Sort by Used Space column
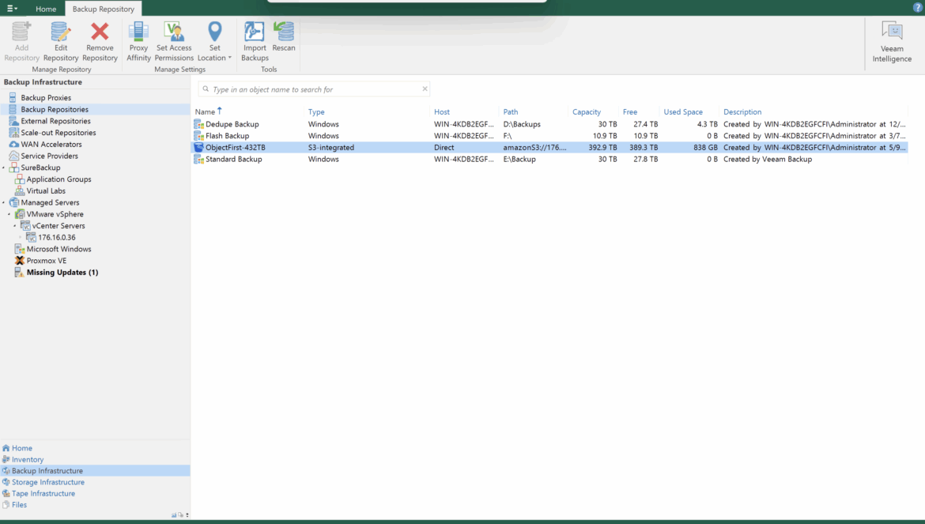This screenshot has height=524, width=925. click(683, 112)
